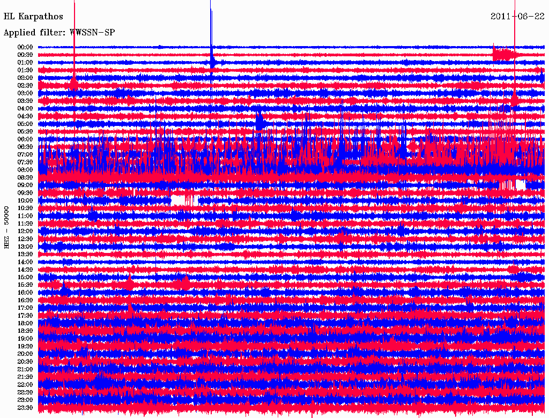This screenshot has width=549, height=418.
Task: Select the 23:30 time label
Action: tap(25, 407)
